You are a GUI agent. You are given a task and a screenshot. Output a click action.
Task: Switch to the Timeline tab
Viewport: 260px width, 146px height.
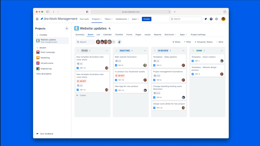119,34
